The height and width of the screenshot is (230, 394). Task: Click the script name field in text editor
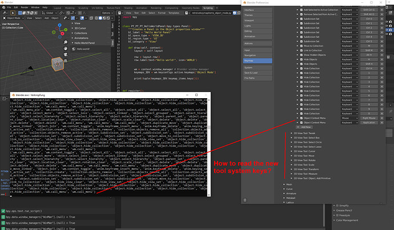pos(211,13)
